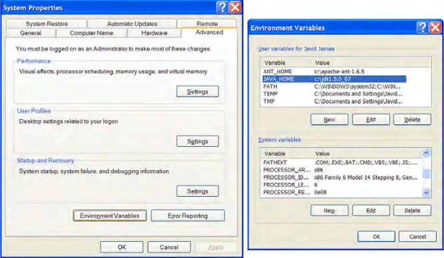Click the .COM;.EXE;.BAT value
The image size is (444, 258).
(x=365, y=162)
